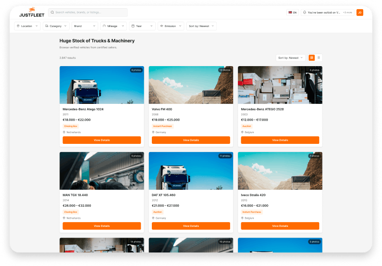This screenshot has width=382, height=266.
Task: Click Auction tag on DAF XF 105.460
Action: [158, 212]
